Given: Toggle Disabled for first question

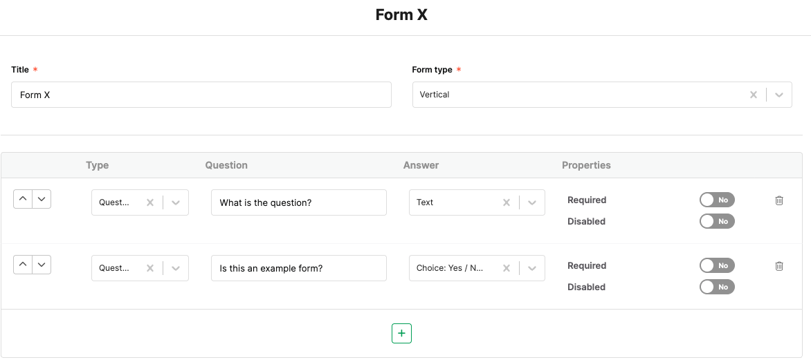Looking at the screenshot, I should (x=716, y=221).
